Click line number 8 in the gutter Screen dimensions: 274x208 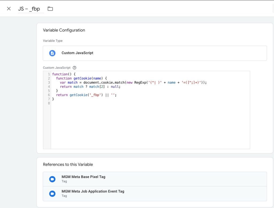[49, 103]
